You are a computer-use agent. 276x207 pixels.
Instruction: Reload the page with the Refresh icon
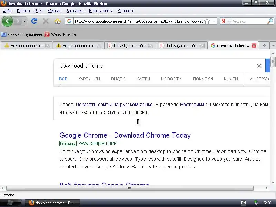34,21
